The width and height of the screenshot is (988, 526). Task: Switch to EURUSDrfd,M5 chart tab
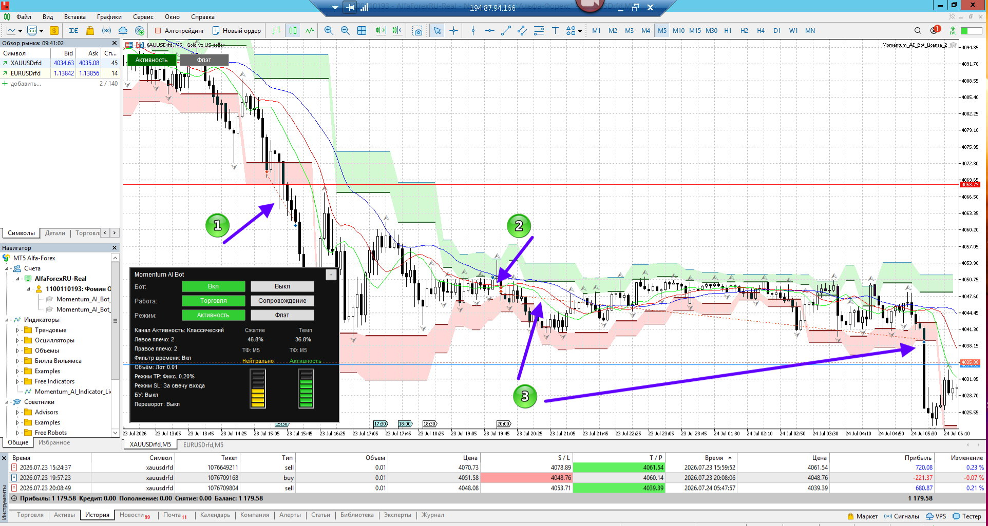pyautogui.click(x=203, y=444)
